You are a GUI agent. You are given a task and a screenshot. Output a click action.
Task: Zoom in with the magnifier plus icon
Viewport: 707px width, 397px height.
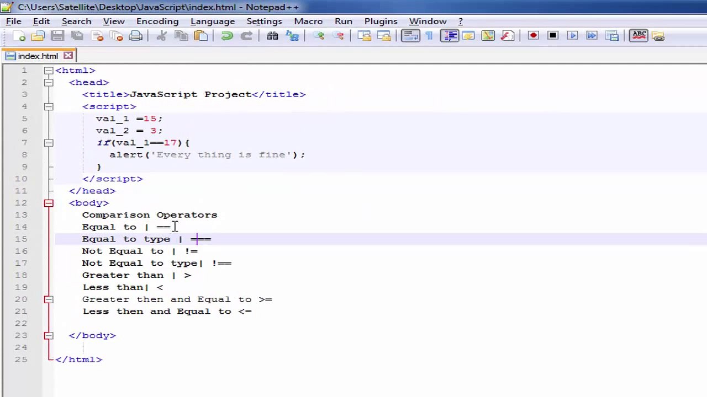(x=319, y=36)
